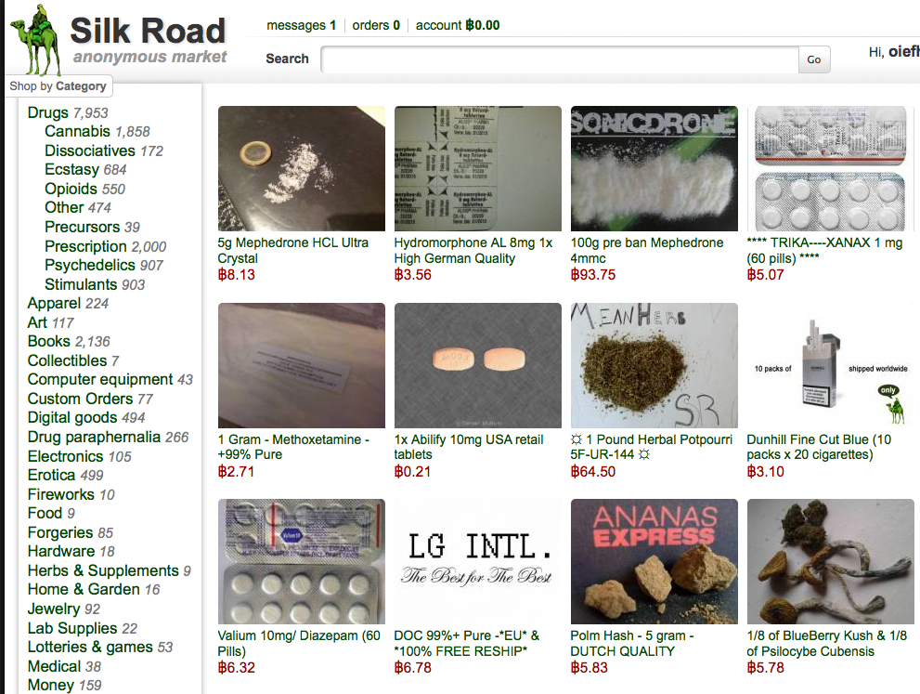The image size is (920, 694).
Task: Select the Apparel category
Action: click(68, 303)
